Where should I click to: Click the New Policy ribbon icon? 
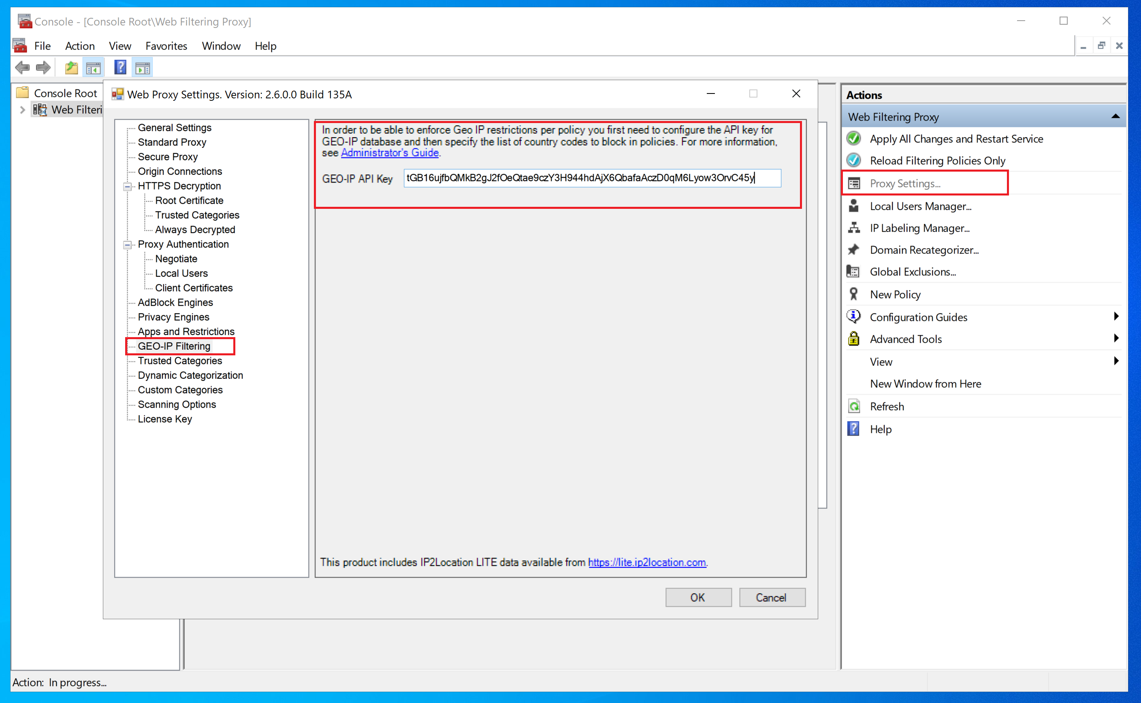point(853,294)
